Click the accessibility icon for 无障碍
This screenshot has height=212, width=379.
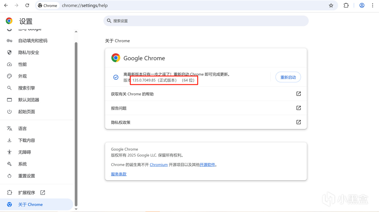point(9,152)
